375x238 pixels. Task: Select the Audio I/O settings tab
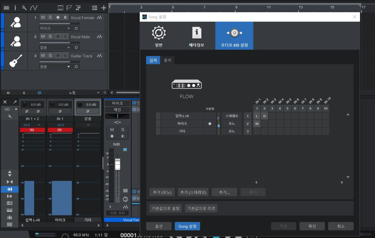click(x=234, y=36)
